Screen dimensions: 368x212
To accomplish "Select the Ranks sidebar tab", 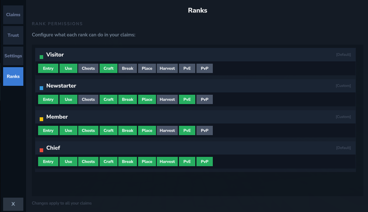I will (x=13, y=76).
